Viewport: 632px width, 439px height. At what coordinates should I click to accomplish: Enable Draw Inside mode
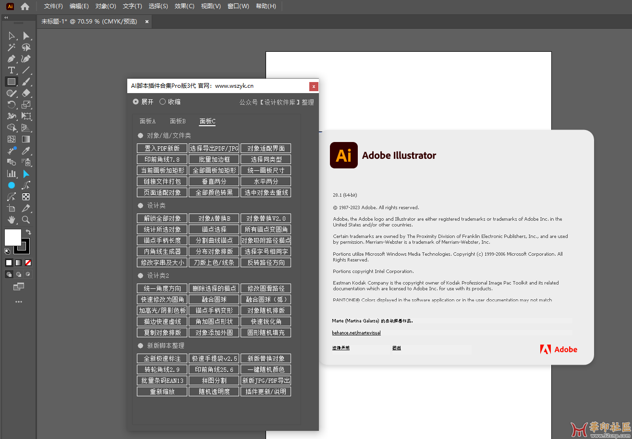pyautogui.click(x=28, y=274)
